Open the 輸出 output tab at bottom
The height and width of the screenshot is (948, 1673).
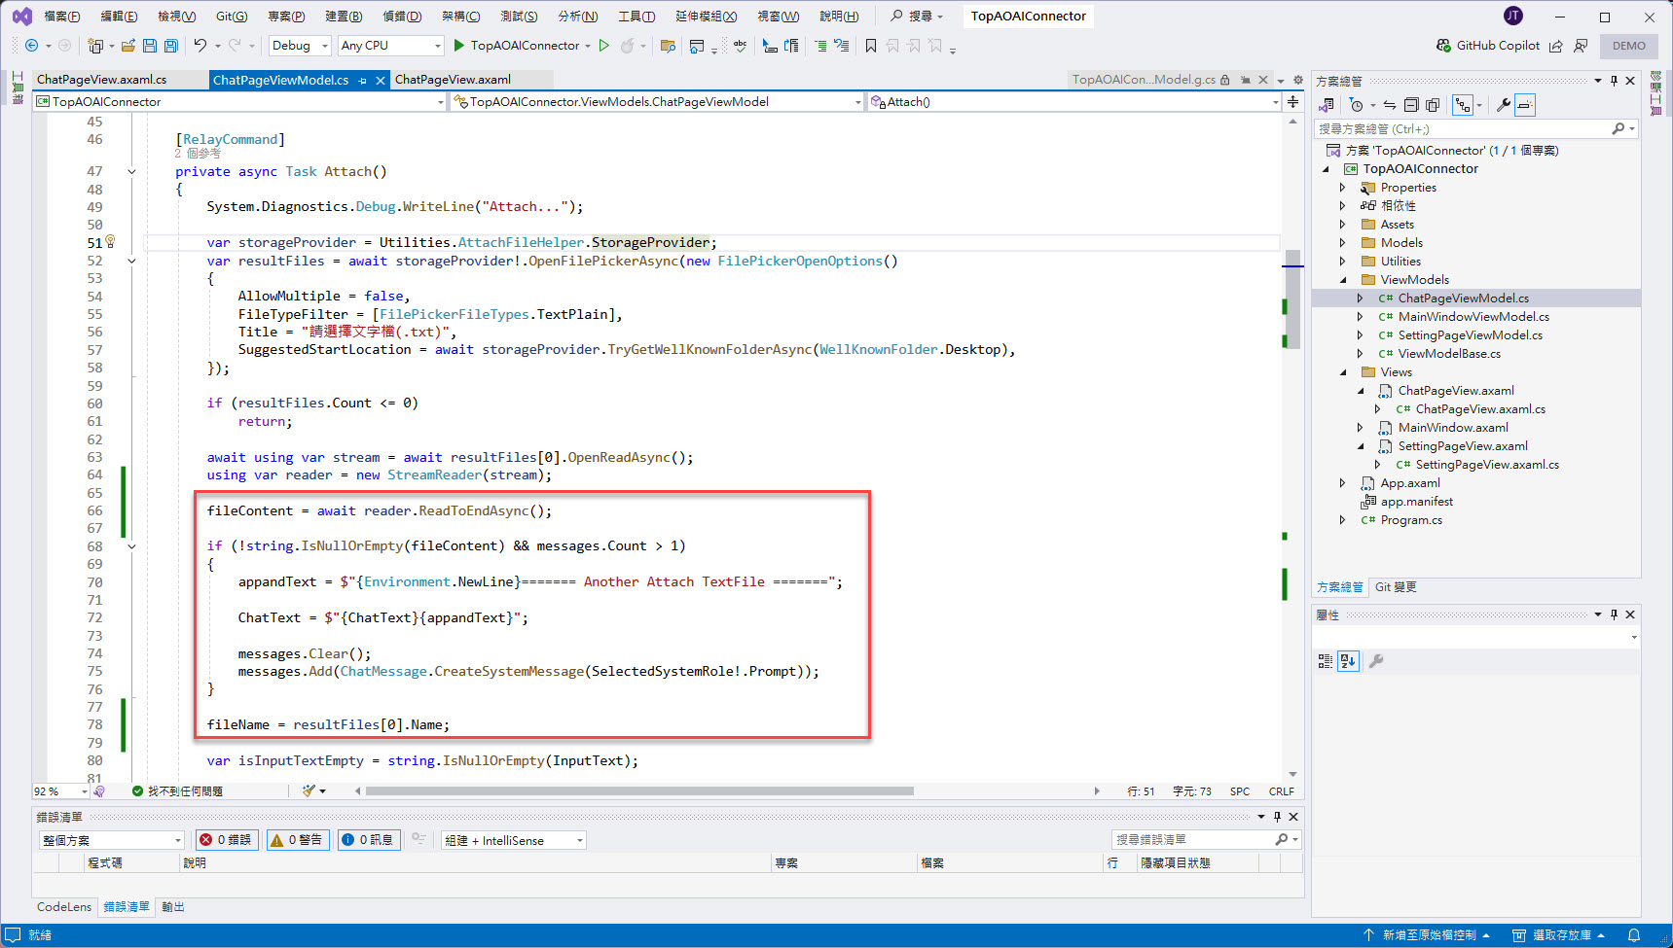(x=173, y=907)
